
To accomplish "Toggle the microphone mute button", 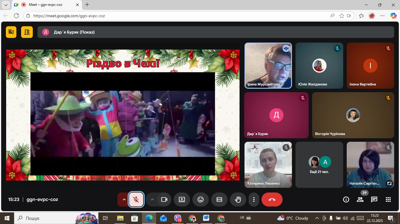I will (x=136, y=199).
